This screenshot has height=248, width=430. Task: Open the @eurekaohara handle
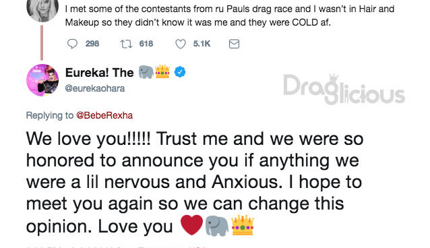95,88
